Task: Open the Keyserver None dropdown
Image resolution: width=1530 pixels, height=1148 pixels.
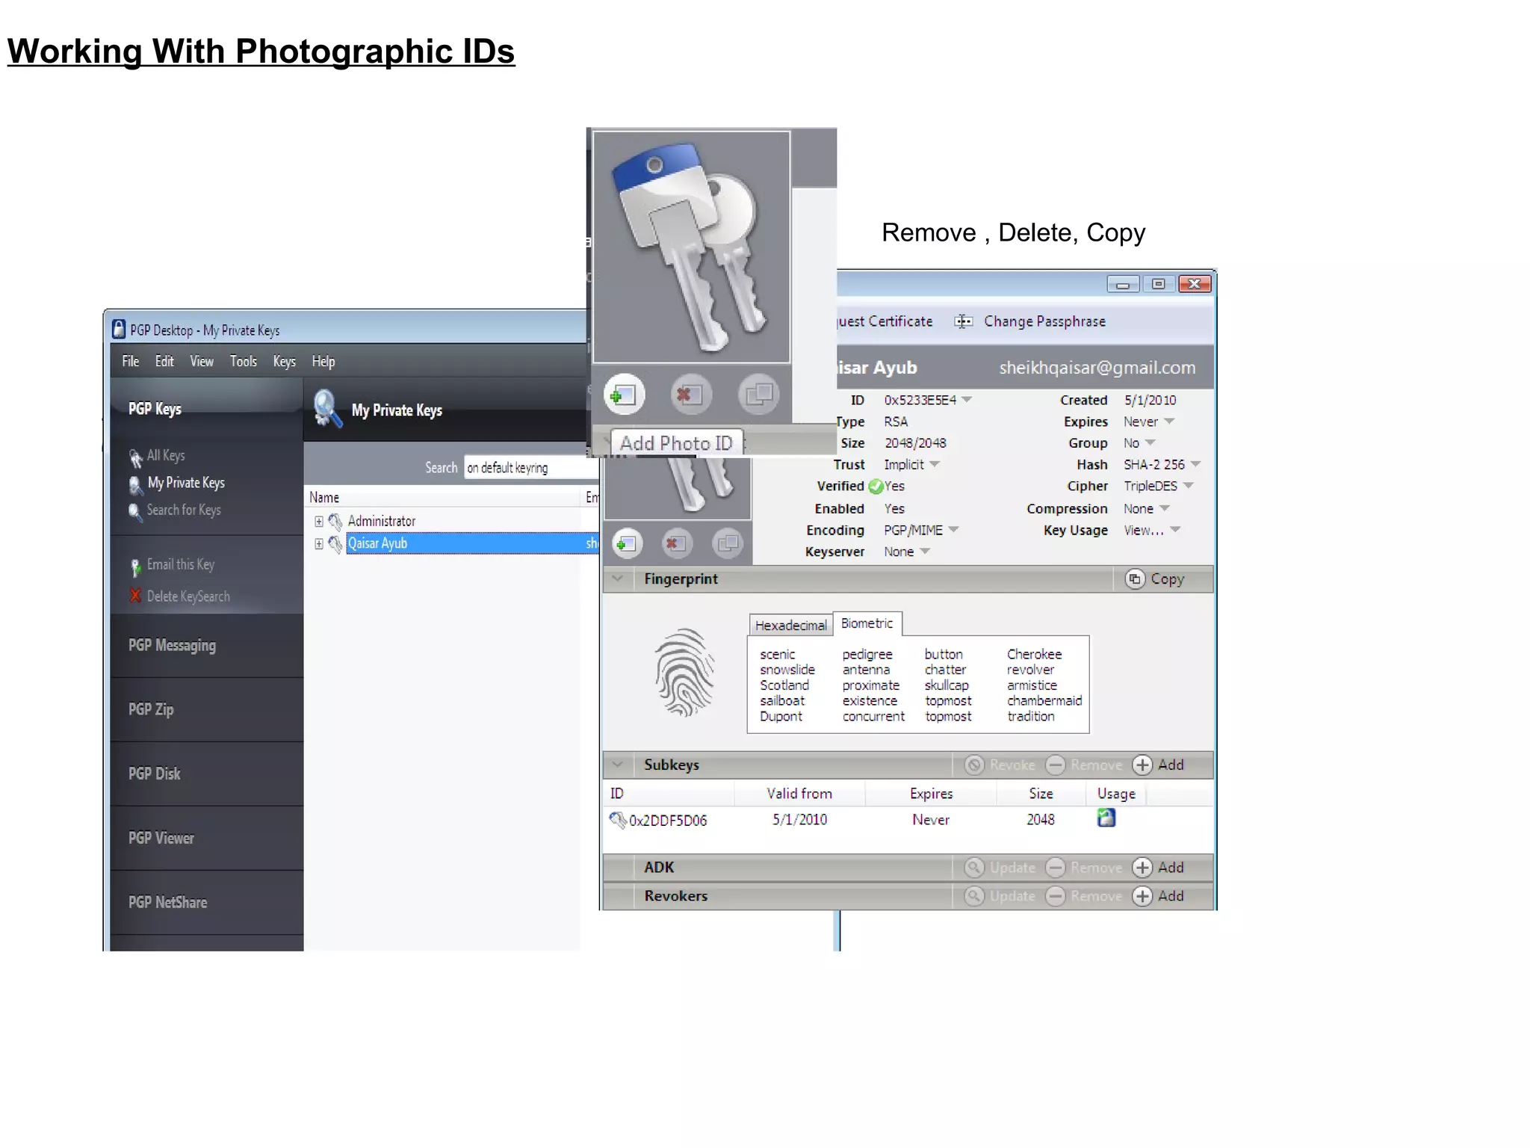Action: (x=925, y=552)
